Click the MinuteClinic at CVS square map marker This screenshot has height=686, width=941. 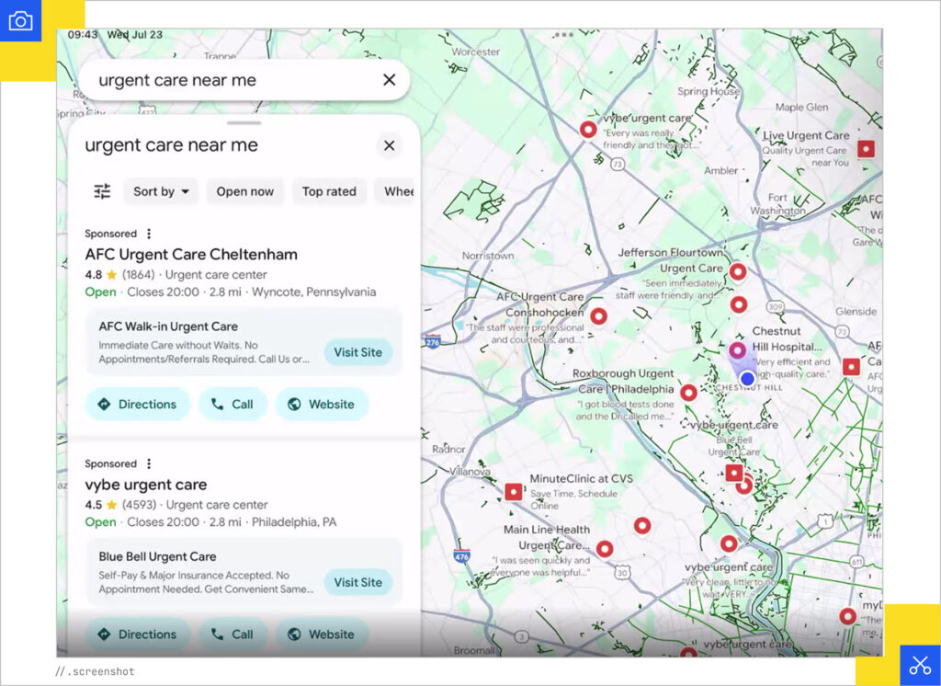pos(514,492)
